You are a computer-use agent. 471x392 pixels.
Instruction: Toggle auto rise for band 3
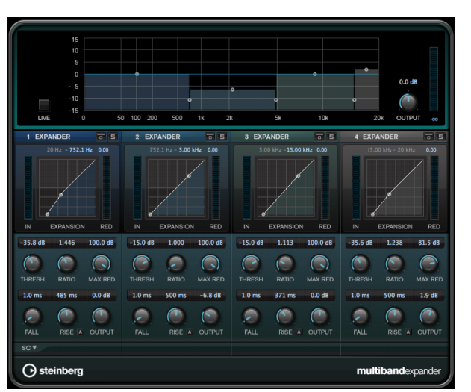299,332
